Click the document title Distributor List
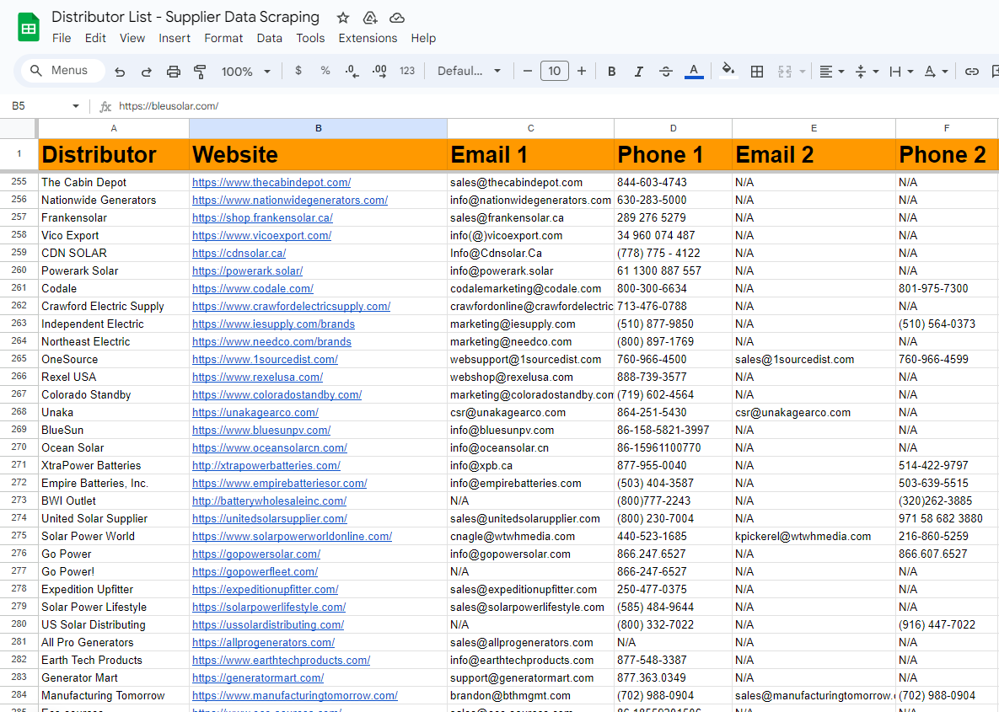This screenshot has width=999, height=712. 185,17
